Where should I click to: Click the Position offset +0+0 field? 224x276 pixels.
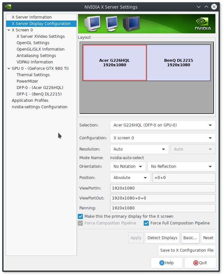pos(184,178)
